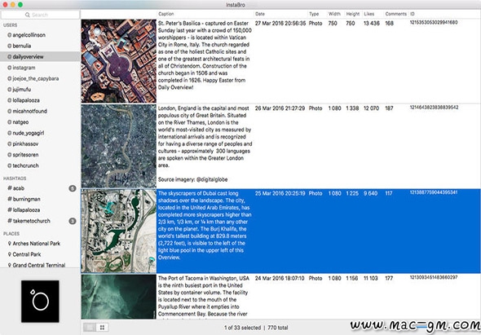Screen dimensions: 481x335
Task: Select user bernulia
Action: coord(21,46)
